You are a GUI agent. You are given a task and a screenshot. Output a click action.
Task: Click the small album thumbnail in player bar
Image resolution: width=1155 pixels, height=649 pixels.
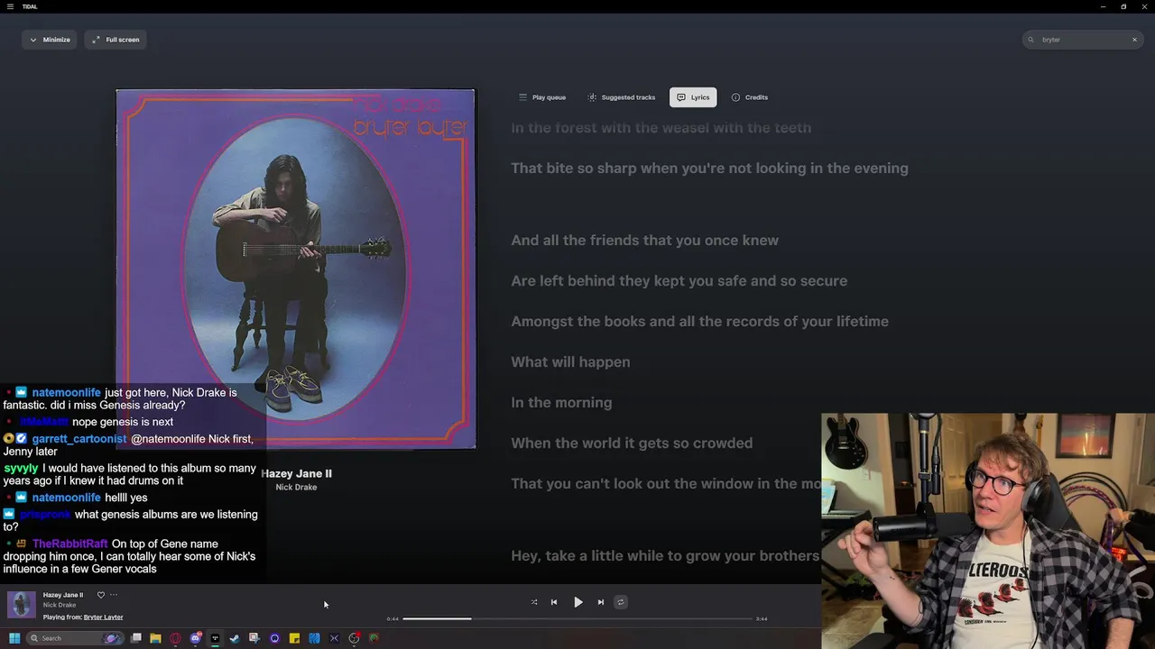[x=22, y=605]
